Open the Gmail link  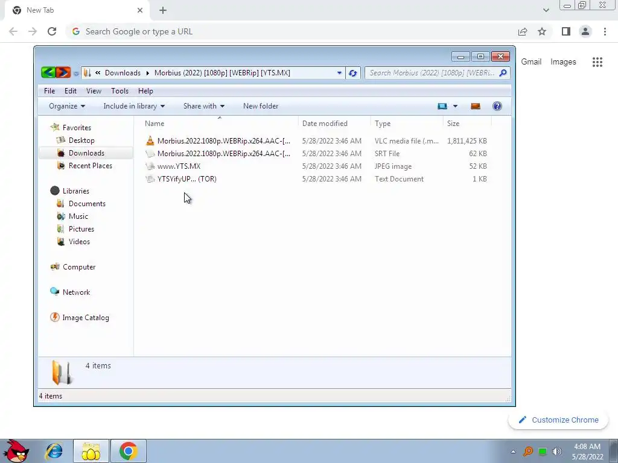point(531,62)
